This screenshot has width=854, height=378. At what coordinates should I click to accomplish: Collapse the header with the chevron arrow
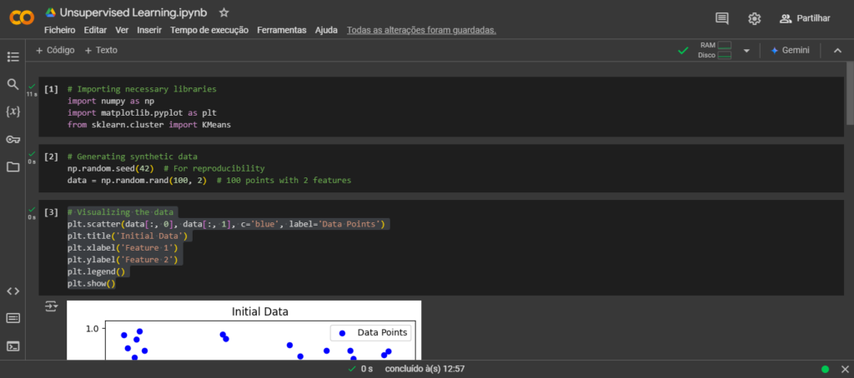click(837, 51)
